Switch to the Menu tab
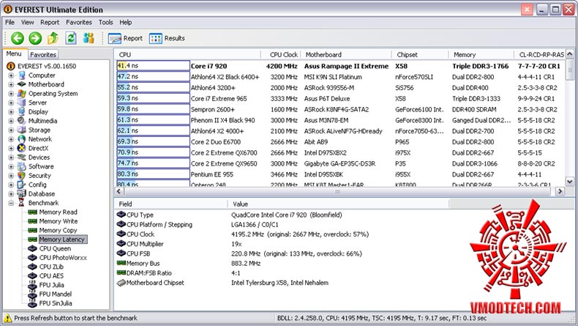 (x=14, y=54)
